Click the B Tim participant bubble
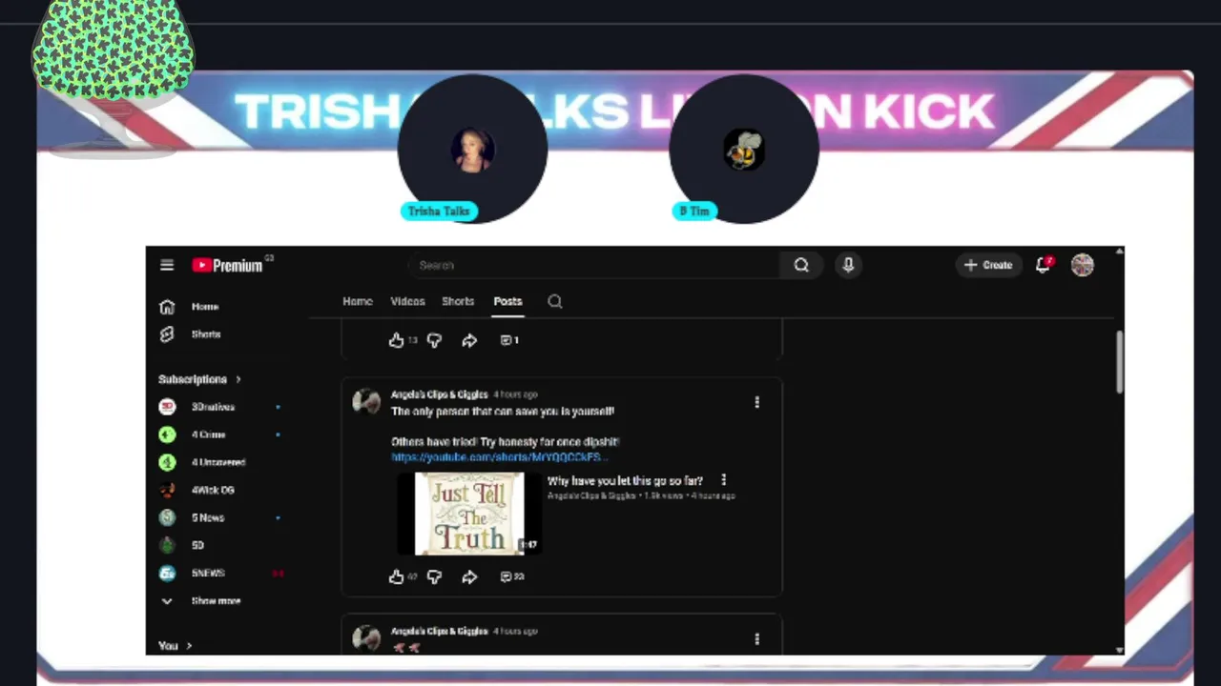This screenshot has width=1221, height=686. point(744,150)
